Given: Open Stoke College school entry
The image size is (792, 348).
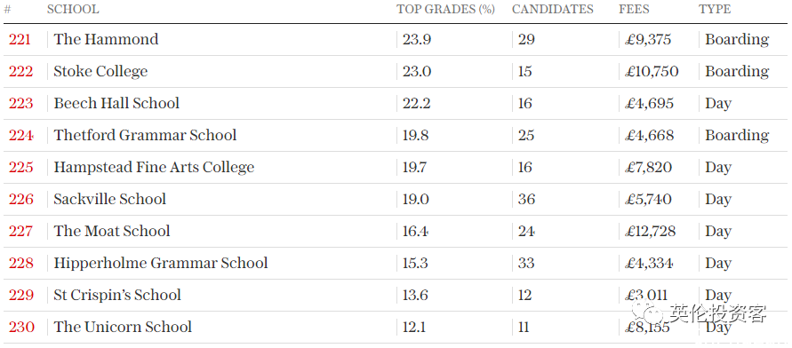Looking at the screenshot, I should [100, 72].
